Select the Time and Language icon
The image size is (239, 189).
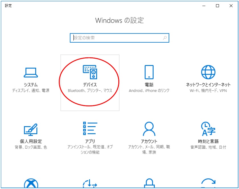coord(208,129)
